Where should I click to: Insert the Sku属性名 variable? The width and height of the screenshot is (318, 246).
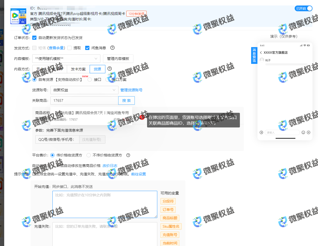[171, 226]
